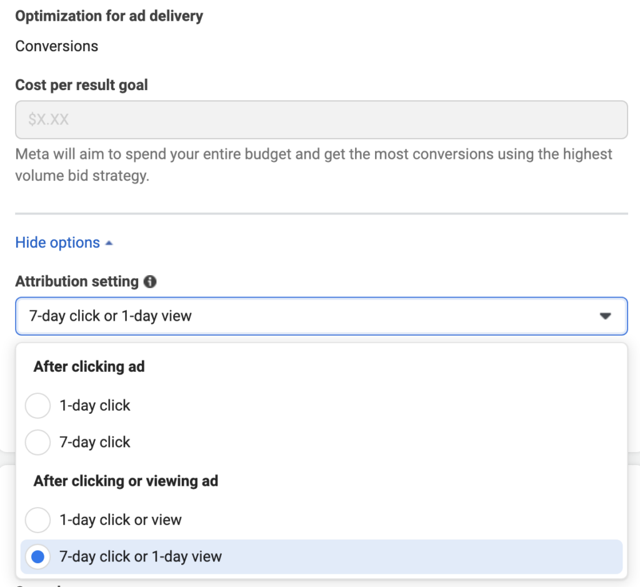This screenshot has height=587, width=640.
Task: Click the Attribution setting info icon
Action: coord(149,282)
